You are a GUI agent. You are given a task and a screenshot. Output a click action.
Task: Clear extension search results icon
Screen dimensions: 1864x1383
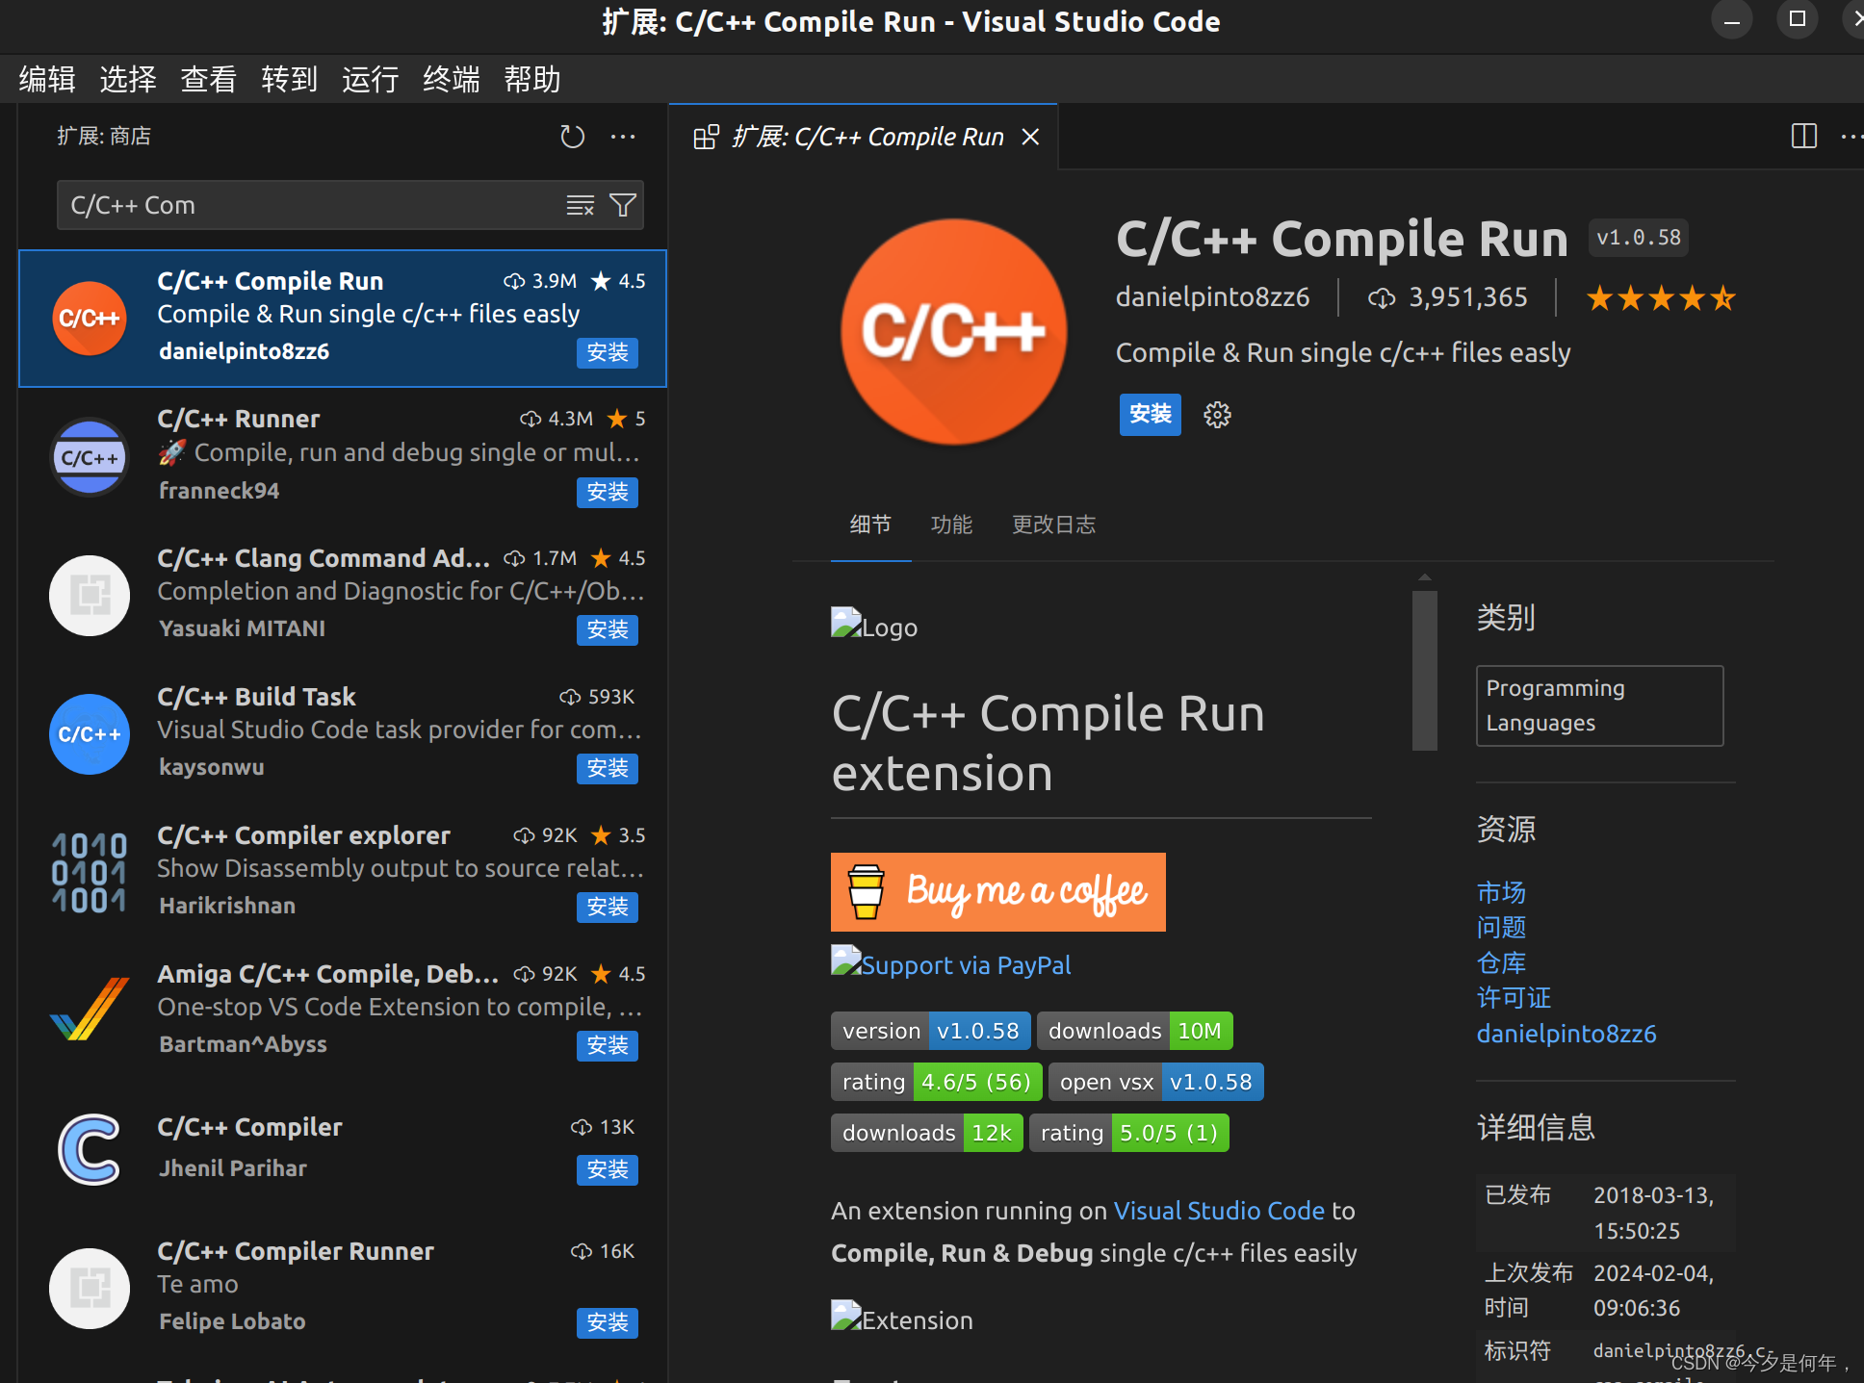pos(580,205)
